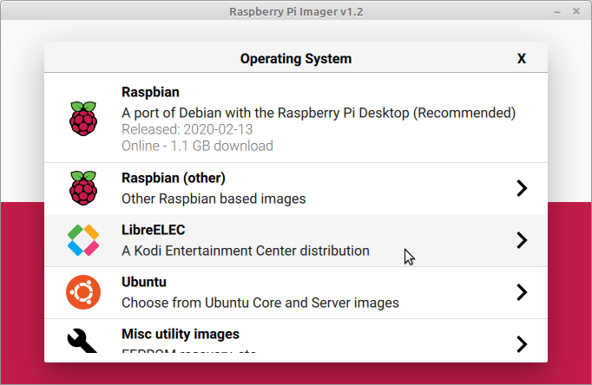Viewport: 592px width, 385px height.
Task: Select the Raspbian title entry
Action: click(x=150, y=92)
